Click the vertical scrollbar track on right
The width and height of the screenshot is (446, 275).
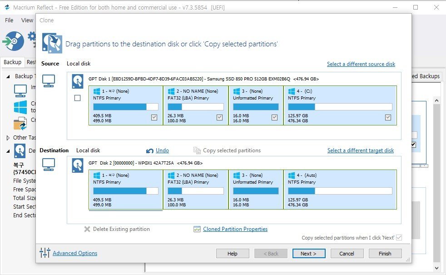pyautogui.click(x=436, y=184)
